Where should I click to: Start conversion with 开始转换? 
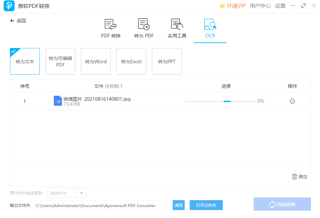point(282,204)
